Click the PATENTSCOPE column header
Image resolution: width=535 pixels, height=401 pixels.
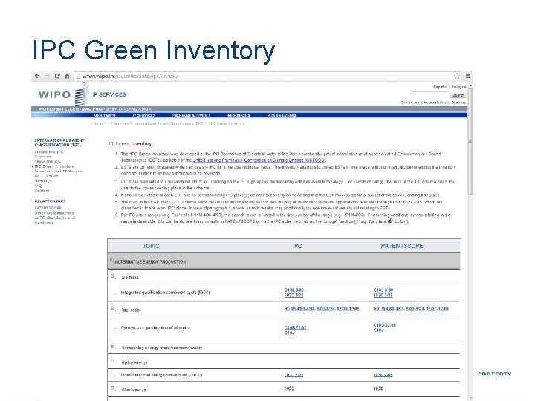point(402,246)
